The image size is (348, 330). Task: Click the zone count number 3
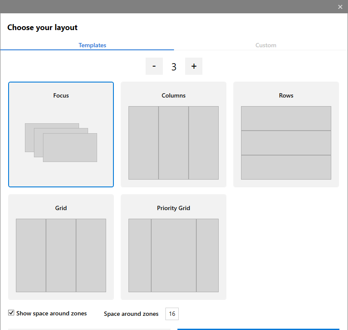click(174, 67)
